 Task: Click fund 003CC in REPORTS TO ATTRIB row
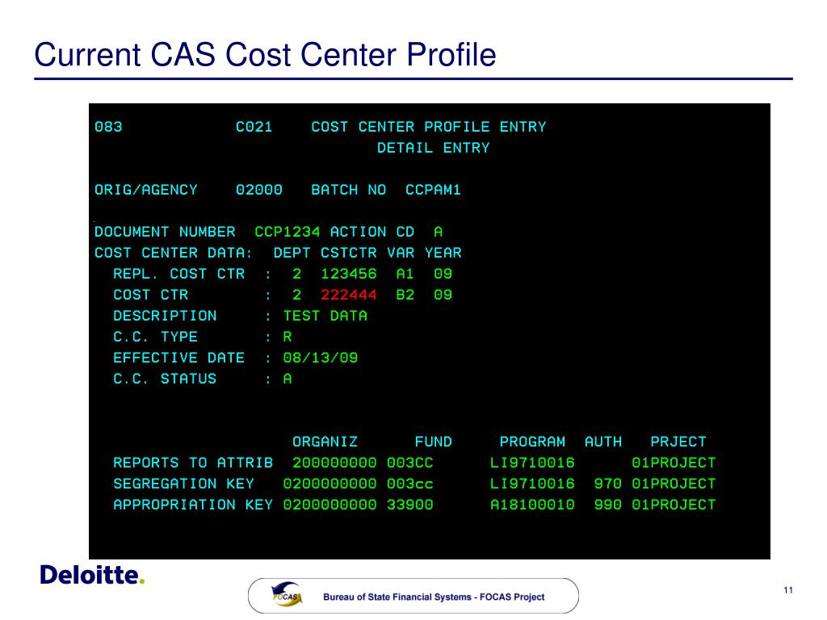coord(409,463)
